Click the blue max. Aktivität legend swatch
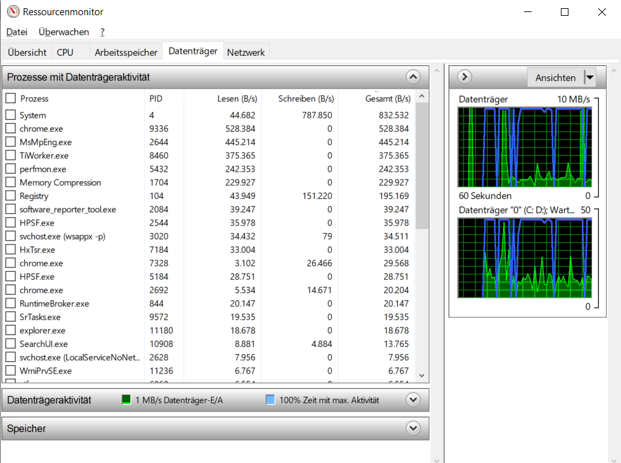Image resolution: width=621 pixels, height=463 pixels. (270, 400)
